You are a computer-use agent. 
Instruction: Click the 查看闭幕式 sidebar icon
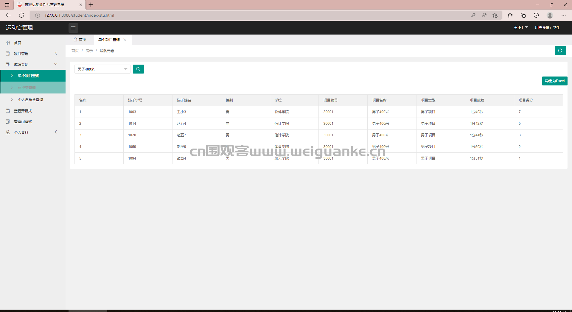8,121
